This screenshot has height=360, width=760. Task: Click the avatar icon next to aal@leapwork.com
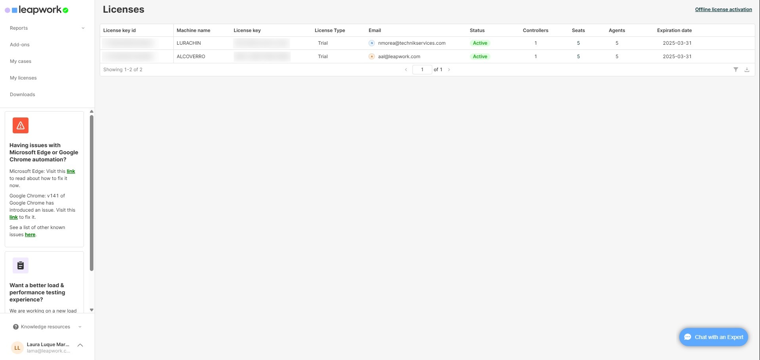(x=371, y=56)
